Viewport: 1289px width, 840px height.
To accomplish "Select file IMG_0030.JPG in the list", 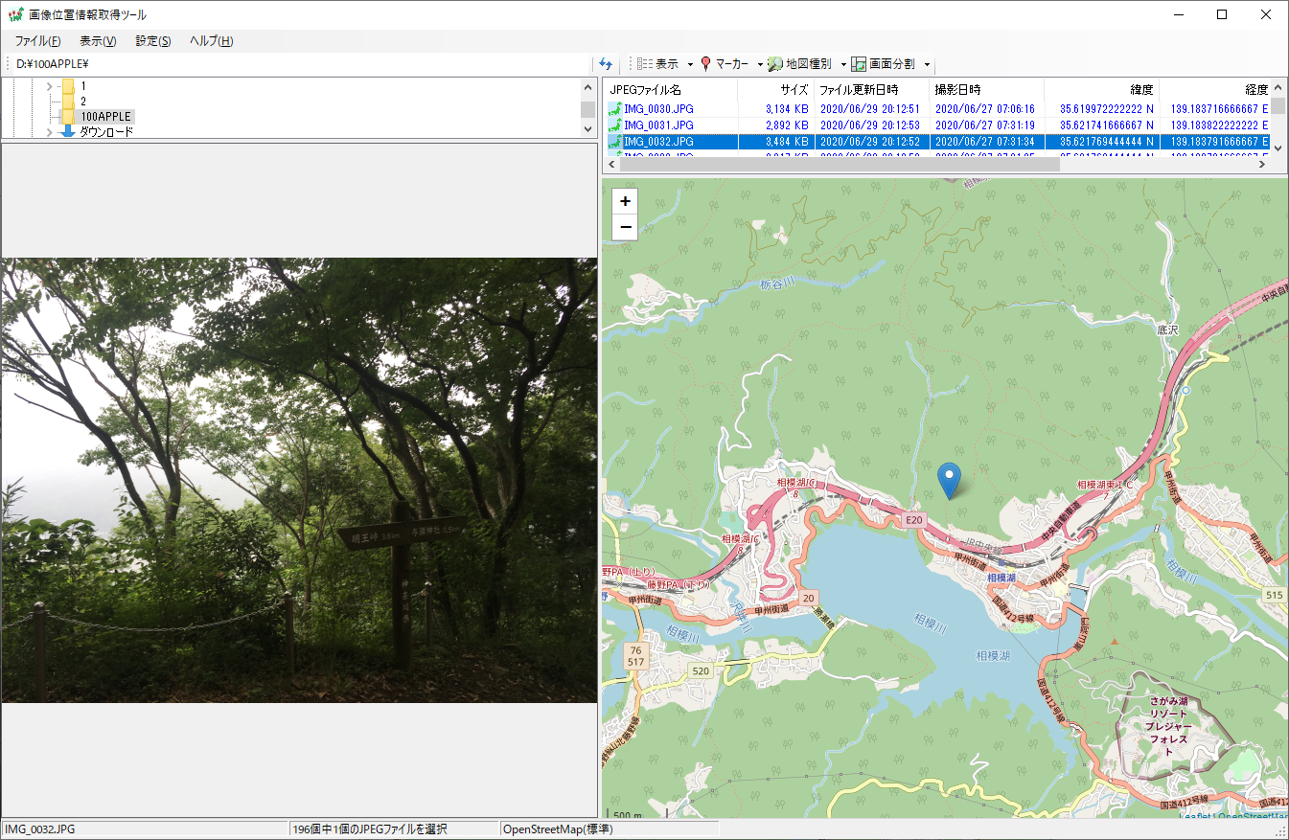I will [x=658, y=109].
